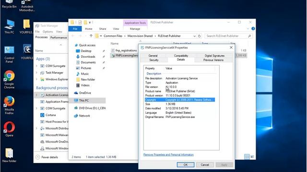Select New folder in navigation pane
This screenshot has width=307, height=172.
point(88,80)
